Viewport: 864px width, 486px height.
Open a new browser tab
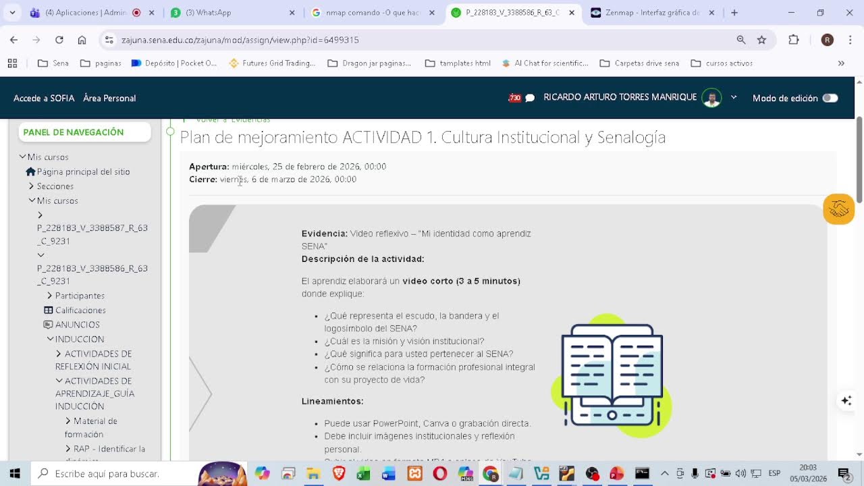pos(734,13)
